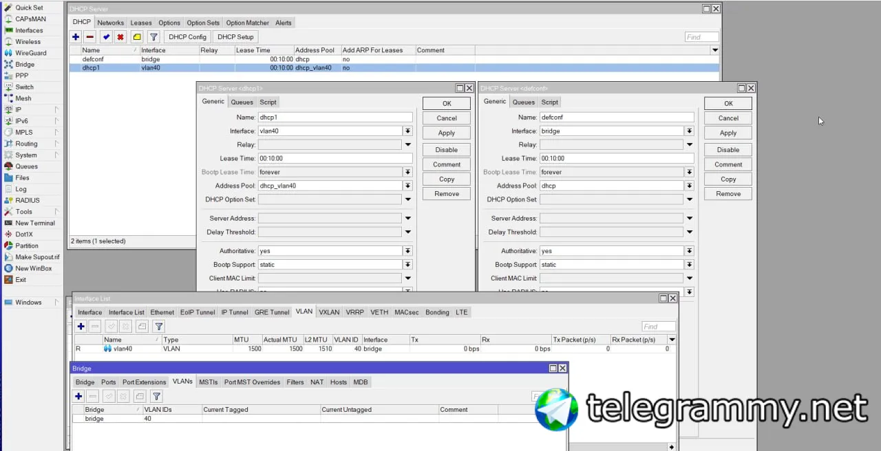Click Disable in defconf dialog
The width and height of the screenshot is (881, 451).
coord(728,150)
